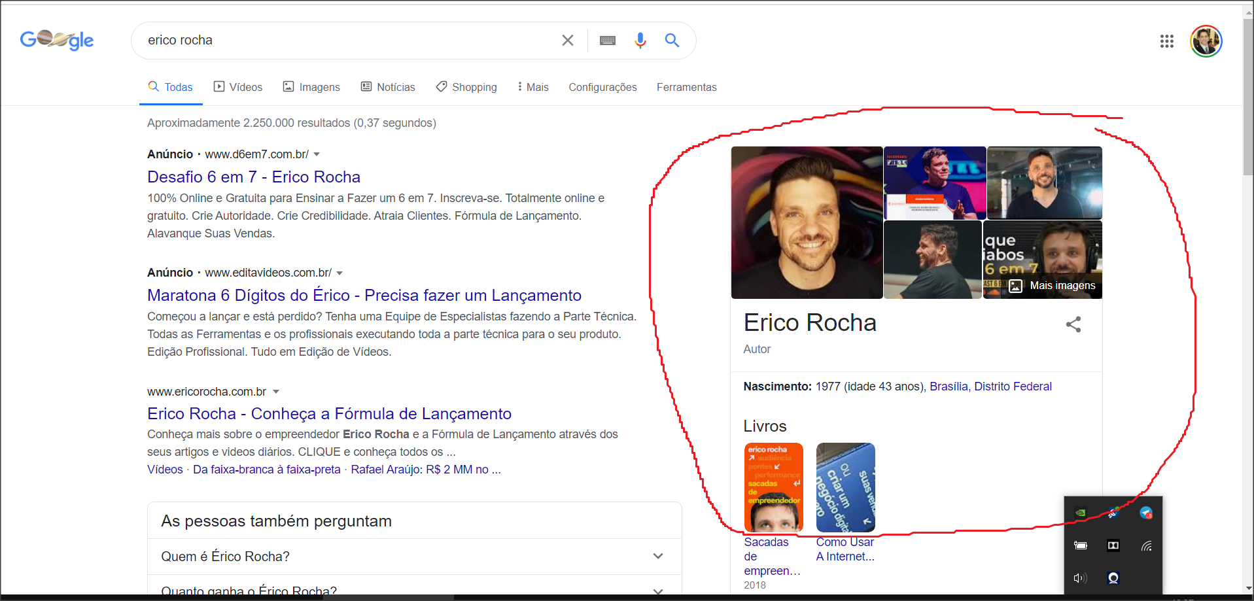Open Dolby audio tray icon
The width and height of the screenshot is (1254, 601).
pos(1113,545)
